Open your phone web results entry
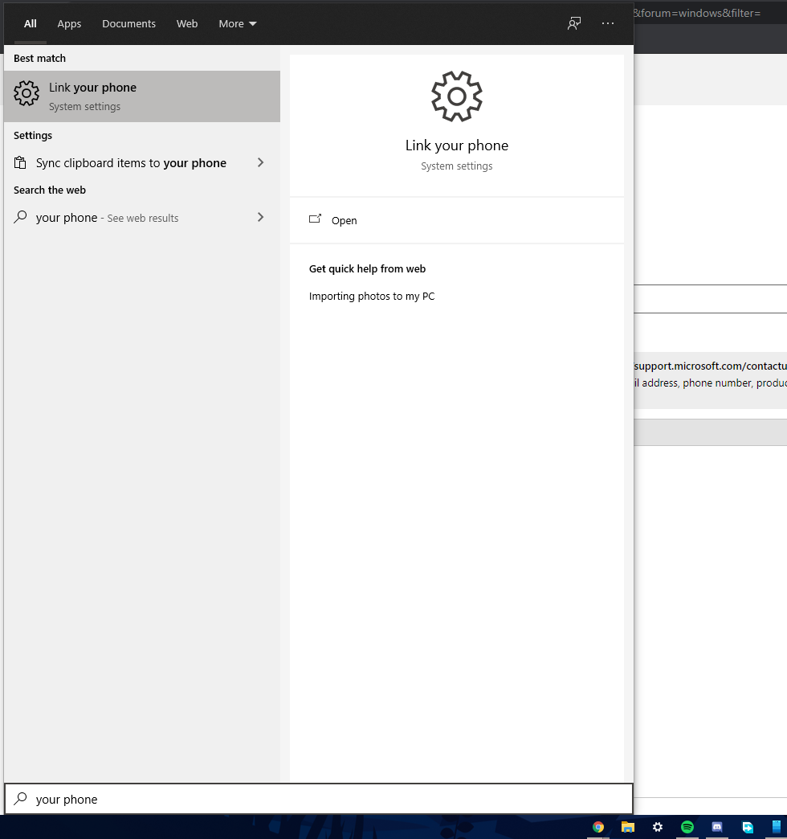Screen dimensions: 787x839 point(142,217)
